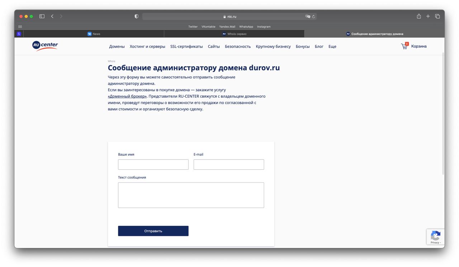
Task: Focus the Ваше имя input field
Action: pos(153,164)
